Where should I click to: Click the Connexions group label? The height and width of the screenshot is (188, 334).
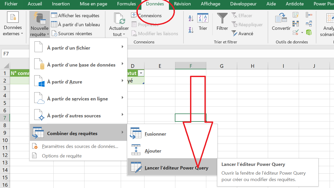144,42
